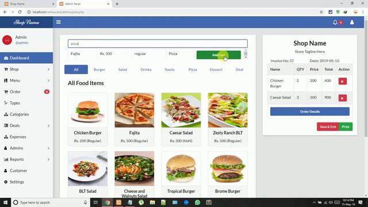Bookmark this page with the star icon
The height and width of the screenshot is (207, 368).
(x=321, y=12)
